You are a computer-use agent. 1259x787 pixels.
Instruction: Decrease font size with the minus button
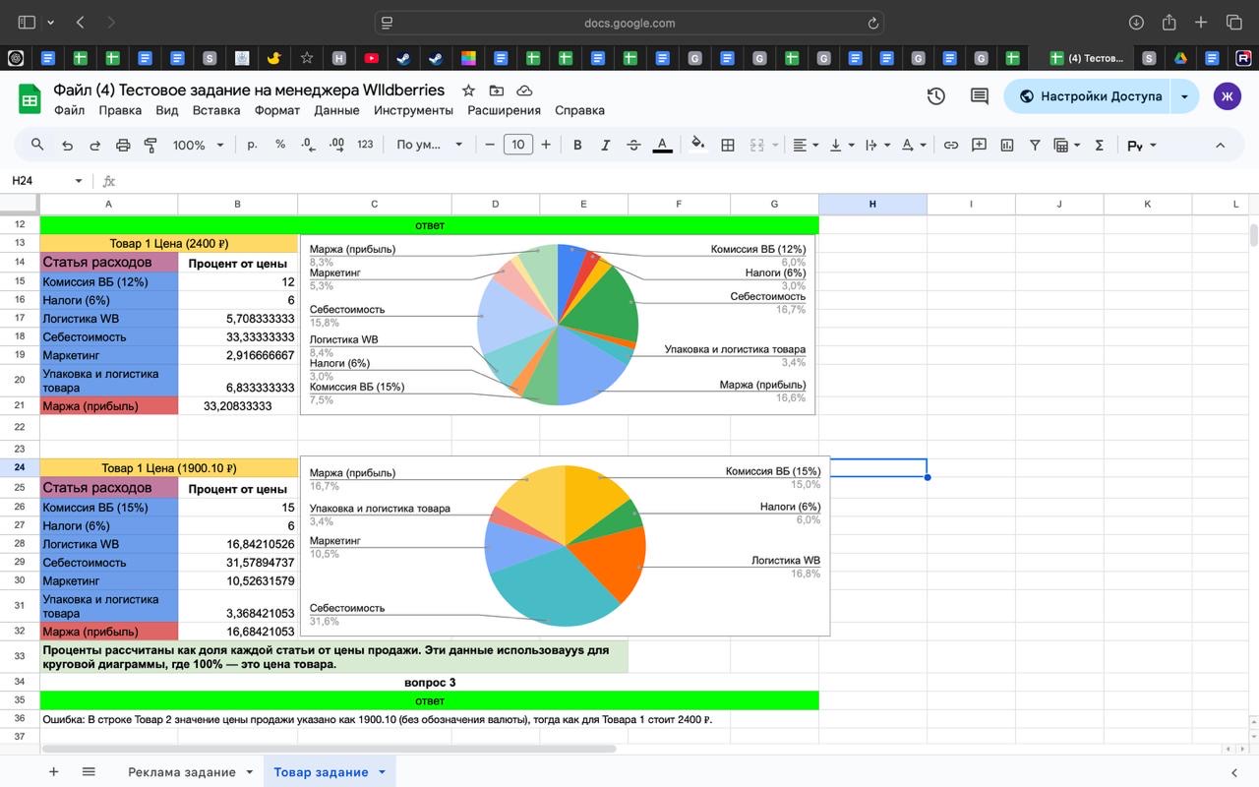490,145
